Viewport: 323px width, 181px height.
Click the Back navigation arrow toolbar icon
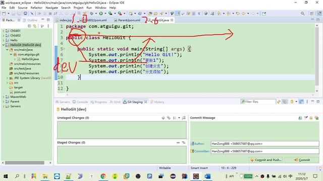point(243,14)
